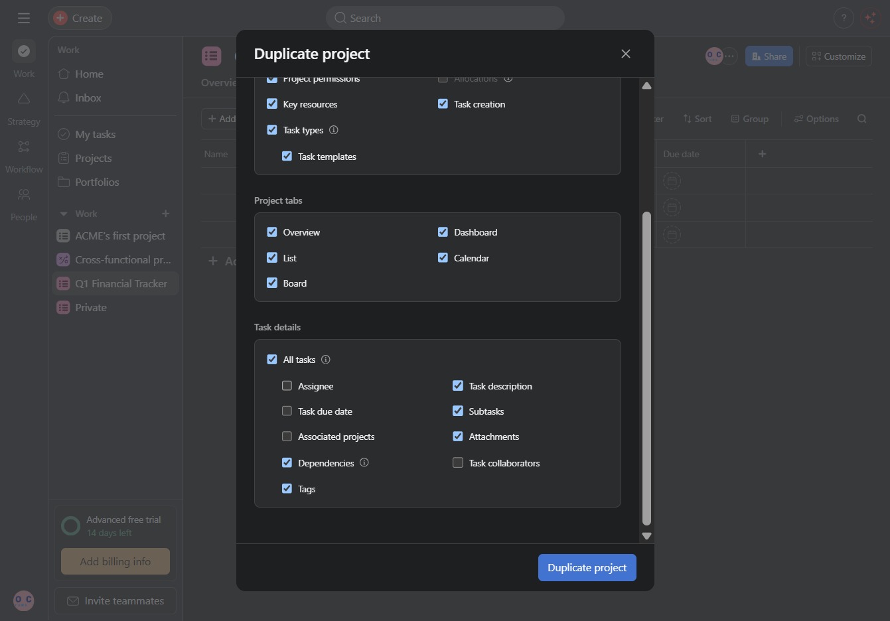The height and width of the screenshot is (621, 890).
Task: Click the search magnifier icon in toolbar
Action: click(862, 119)
